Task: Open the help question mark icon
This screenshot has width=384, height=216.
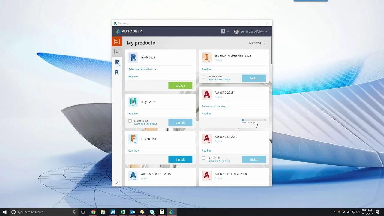Action: 223,31
